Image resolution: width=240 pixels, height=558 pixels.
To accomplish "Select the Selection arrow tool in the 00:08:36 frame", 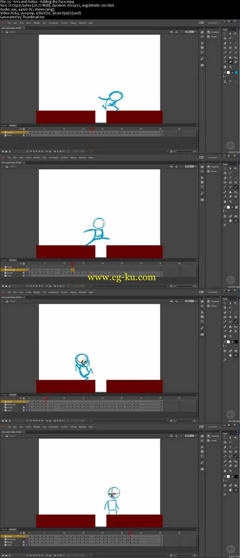I will click(x=225, y=303).
